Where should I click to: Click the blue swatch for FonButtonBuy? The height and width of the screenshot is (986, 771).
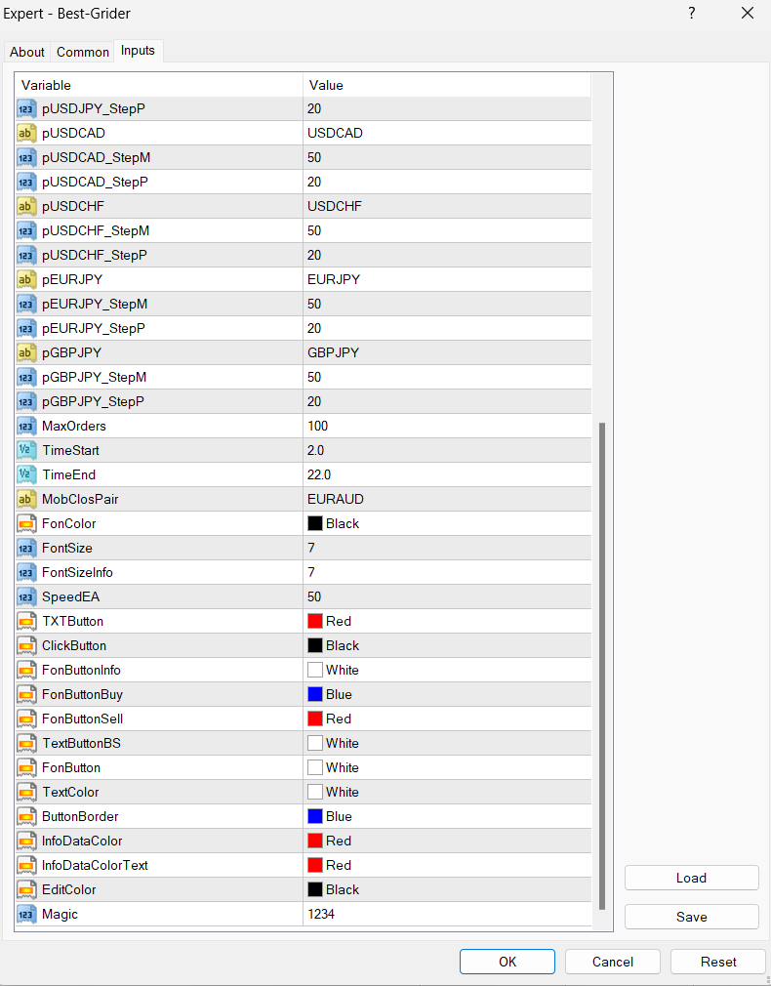click(315, 694)
